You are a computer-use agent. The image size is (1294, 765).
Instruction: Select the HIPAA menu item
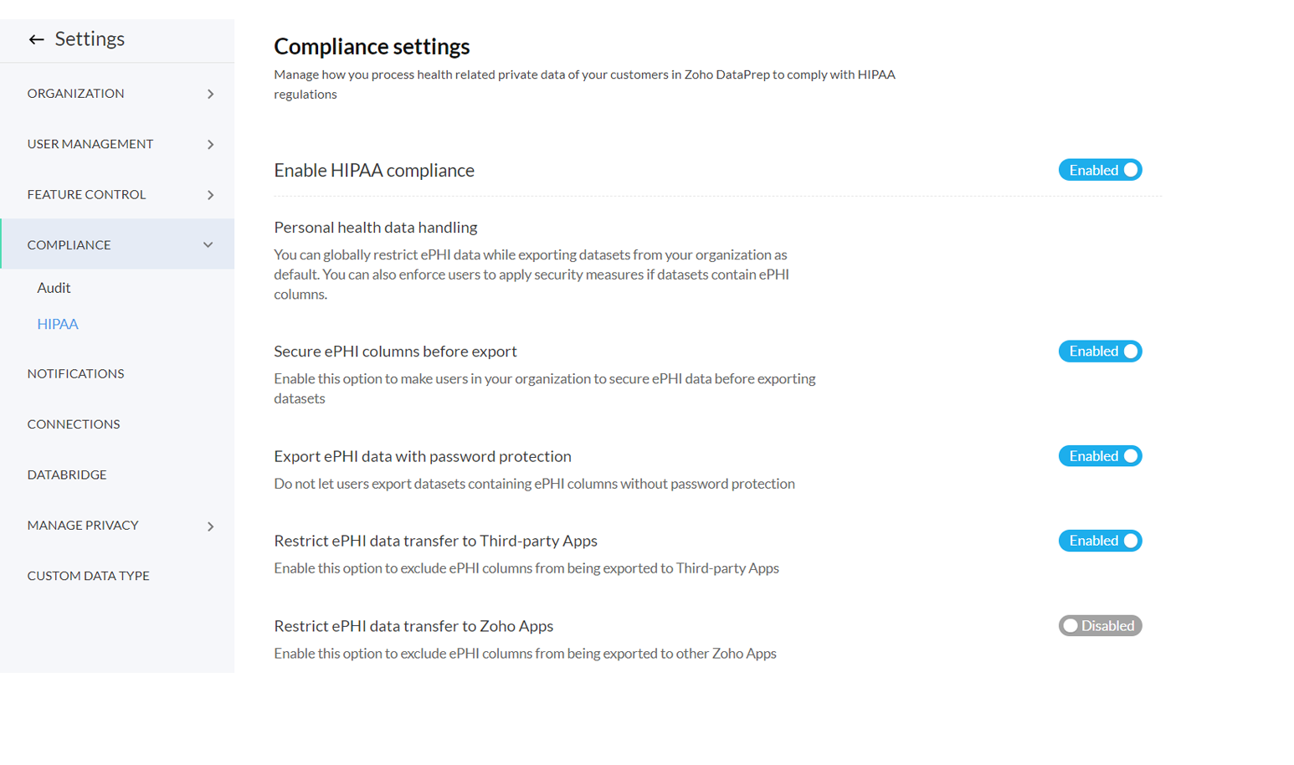(57, 323)
